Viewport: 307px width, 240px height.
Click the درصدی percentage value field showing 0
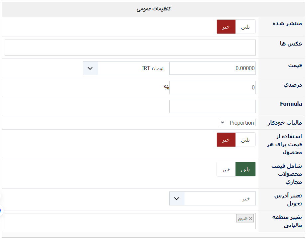213,87
